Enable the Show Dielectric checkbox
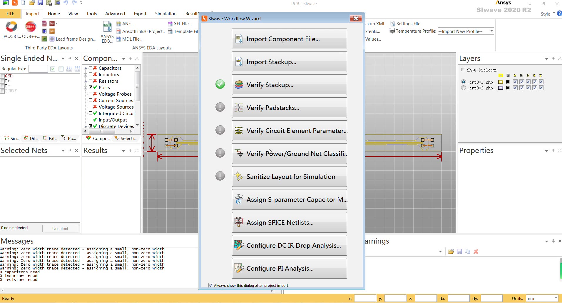 point(464,70)
